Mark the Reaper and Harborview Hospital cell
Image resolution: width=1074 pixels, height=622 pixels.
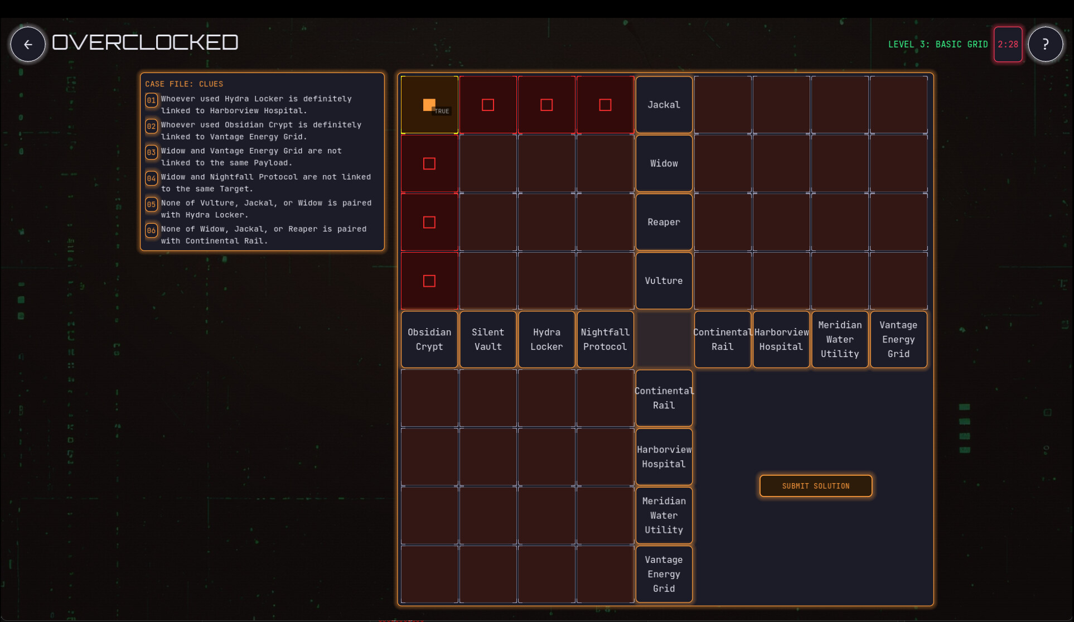pos(781,222)
